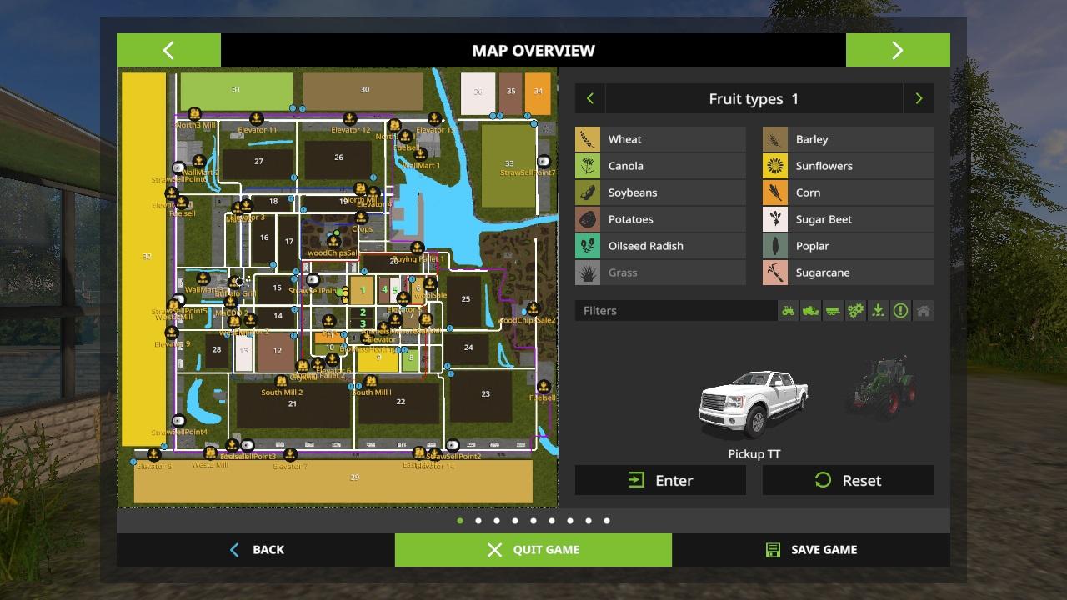The width and height of the screenshot is (1067, 600).
Task: Toggle the tractor vehicles map filter
Action: [788, 311]
